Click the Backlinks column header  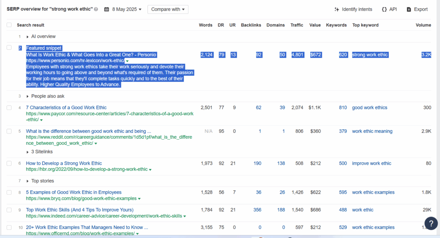click(251, 25)
